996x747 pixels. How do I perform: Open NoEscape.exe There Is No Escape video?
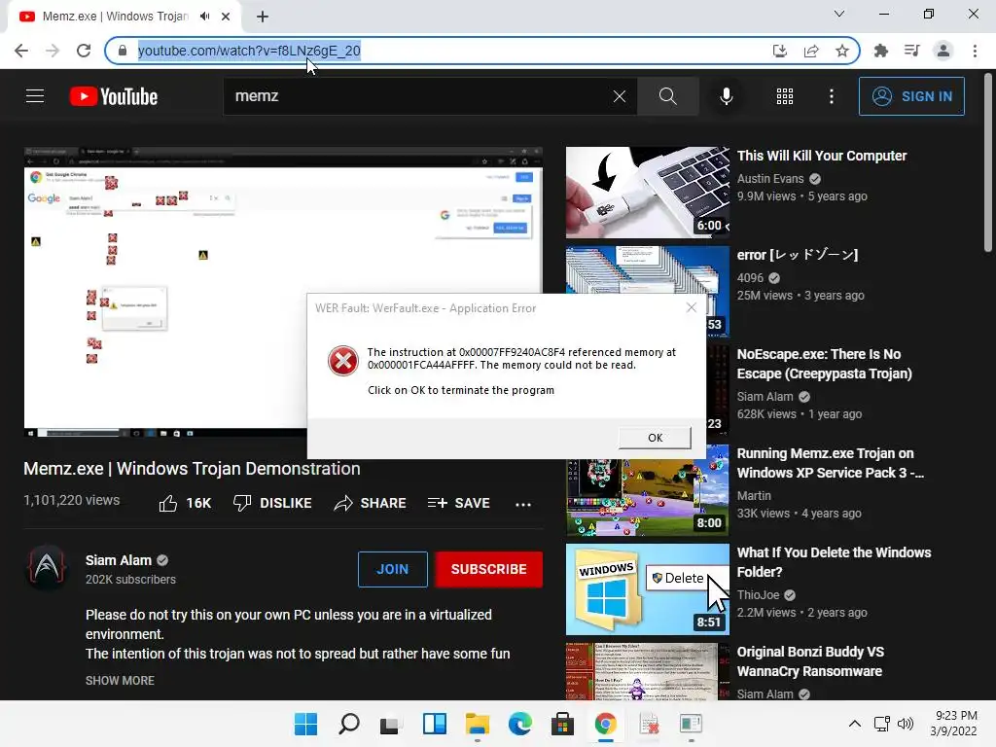point(825,364)
